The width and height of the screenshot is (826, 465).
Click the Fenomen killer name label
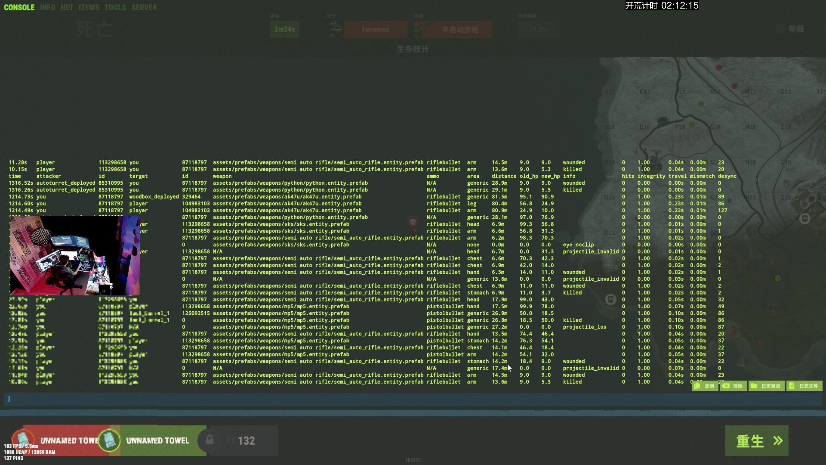(x=375, y=29)
